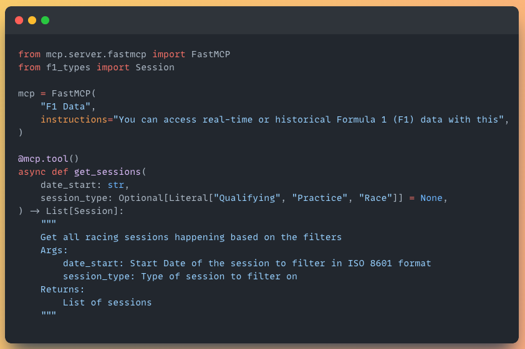
Task: Click the 'Args:' docstring heading
Action: (x=54, y=250)
